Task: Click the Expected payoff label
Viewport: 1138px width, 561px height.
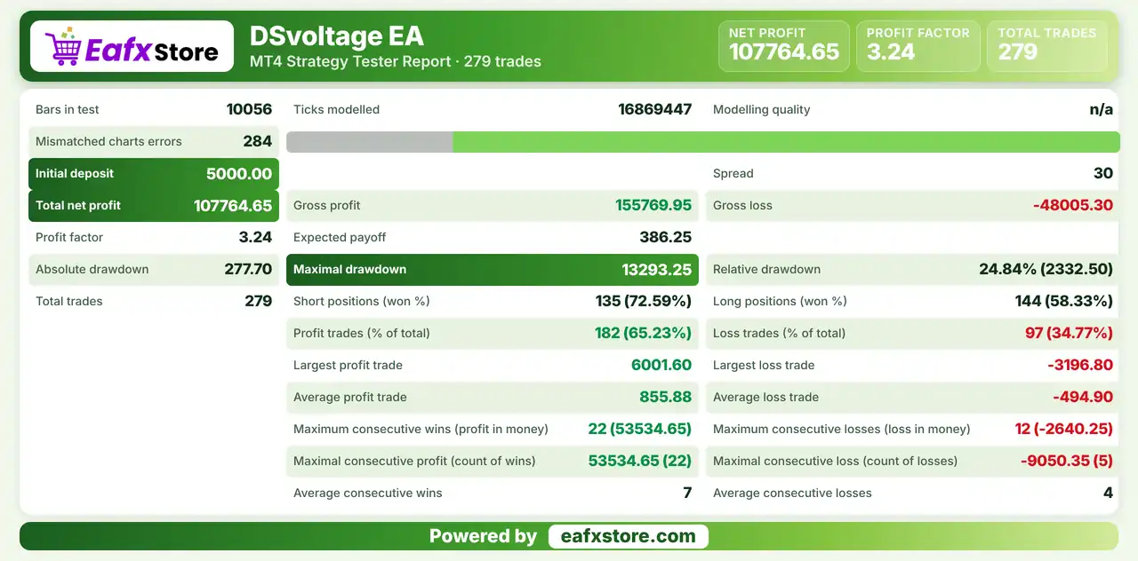Action: [340, 238]
